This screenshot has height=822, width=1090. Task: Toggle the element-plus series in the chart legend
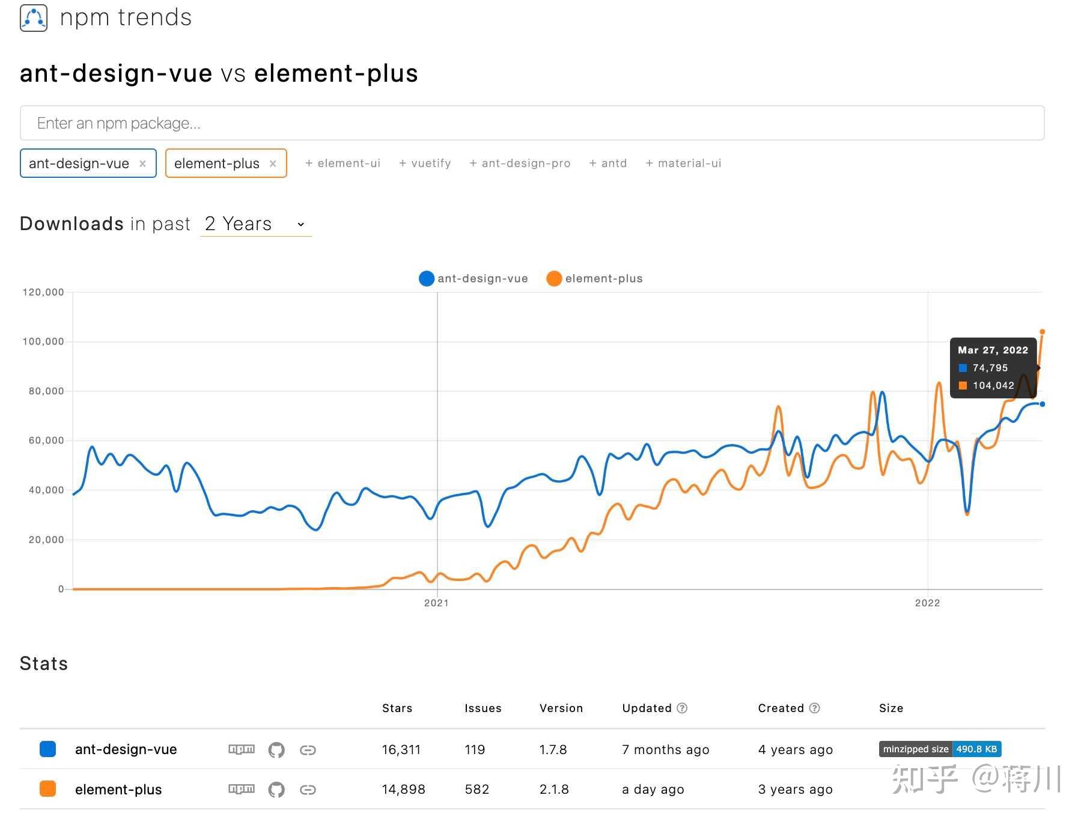tap(595, 278)
